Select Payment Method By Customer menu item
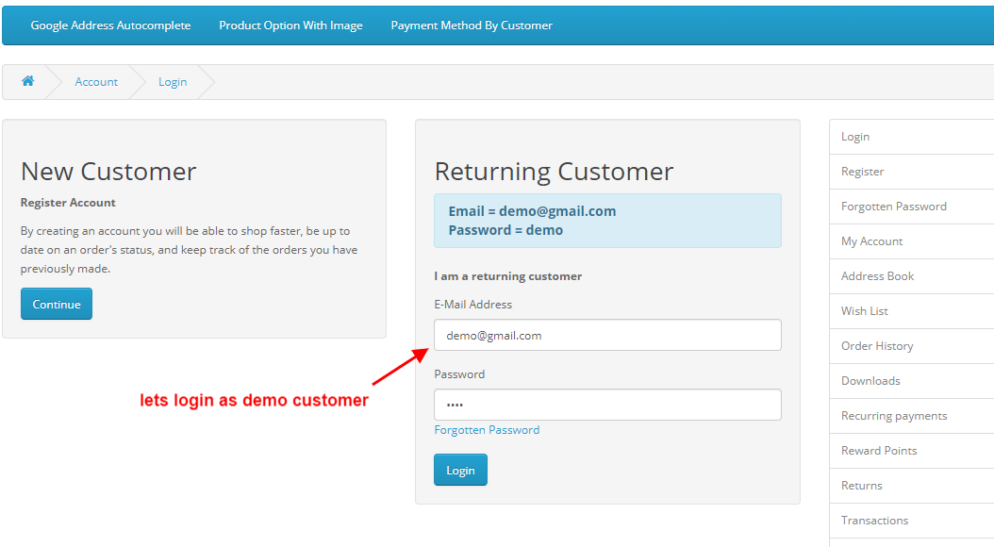Viewport: 994px width, 547px height. coord(471,25)
